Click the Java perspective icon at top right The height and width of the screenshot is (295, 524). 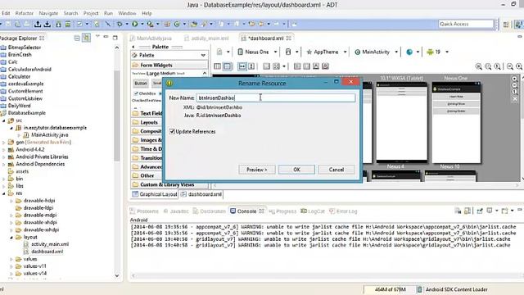point(518,24)
